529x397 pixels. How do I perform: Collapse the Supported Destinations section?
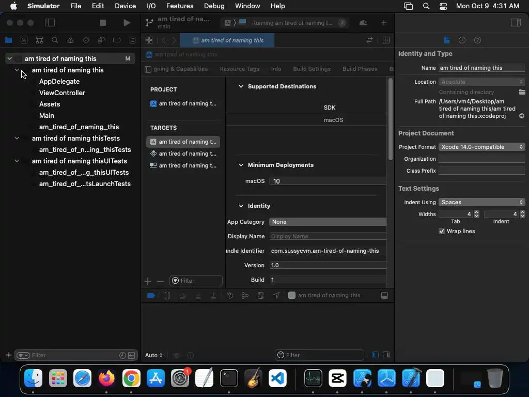[x=241, y=86]
